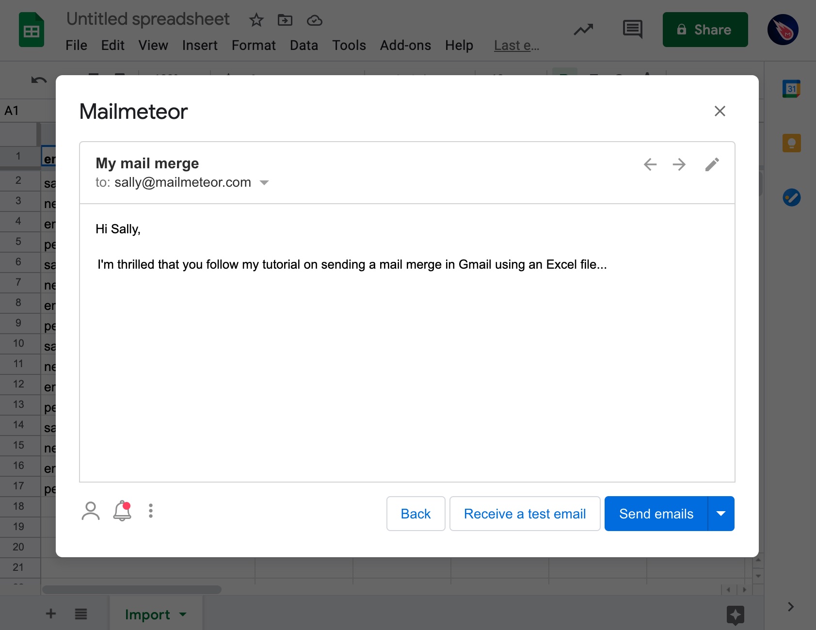Open the Tools menu
The image size is (816, 630).
point(349,46)
